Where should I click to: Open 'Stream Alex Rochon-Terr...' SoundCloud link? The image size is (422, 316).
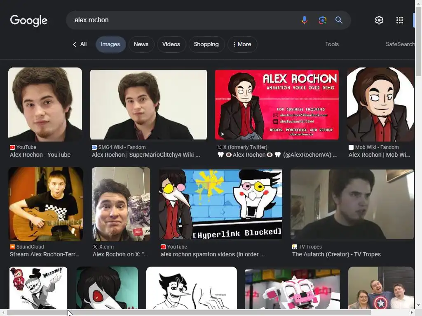pos(45,254)
